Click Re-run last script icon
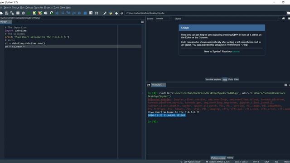290x163 pixels. (x=51, y=13)
